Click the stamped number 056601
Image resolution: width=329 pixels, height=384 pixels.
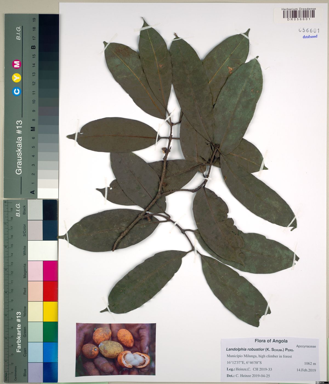[309, 30]
